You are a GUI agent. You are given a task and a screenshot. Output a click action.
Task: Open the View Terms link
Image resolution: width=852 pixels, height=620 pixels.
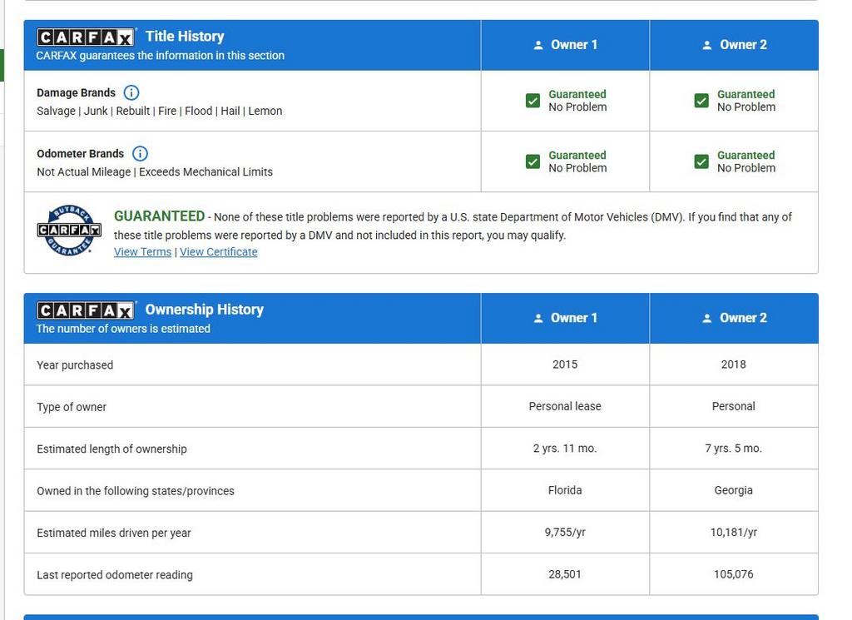(x=142, y=252)
